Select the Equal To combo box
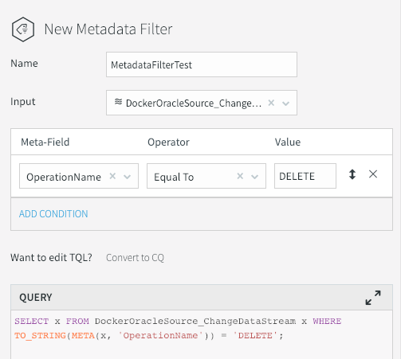The height and width of the screenshot is (359, 401). point(206,176)
